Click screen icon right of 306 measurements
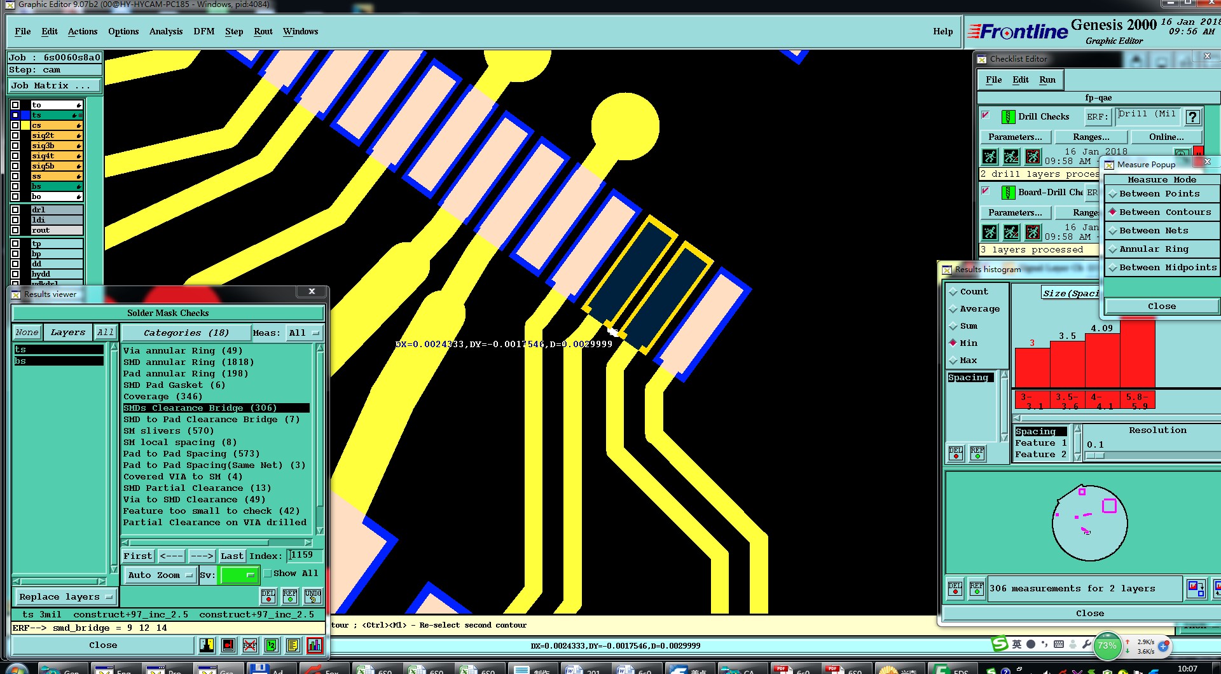 click(1196, 589)
